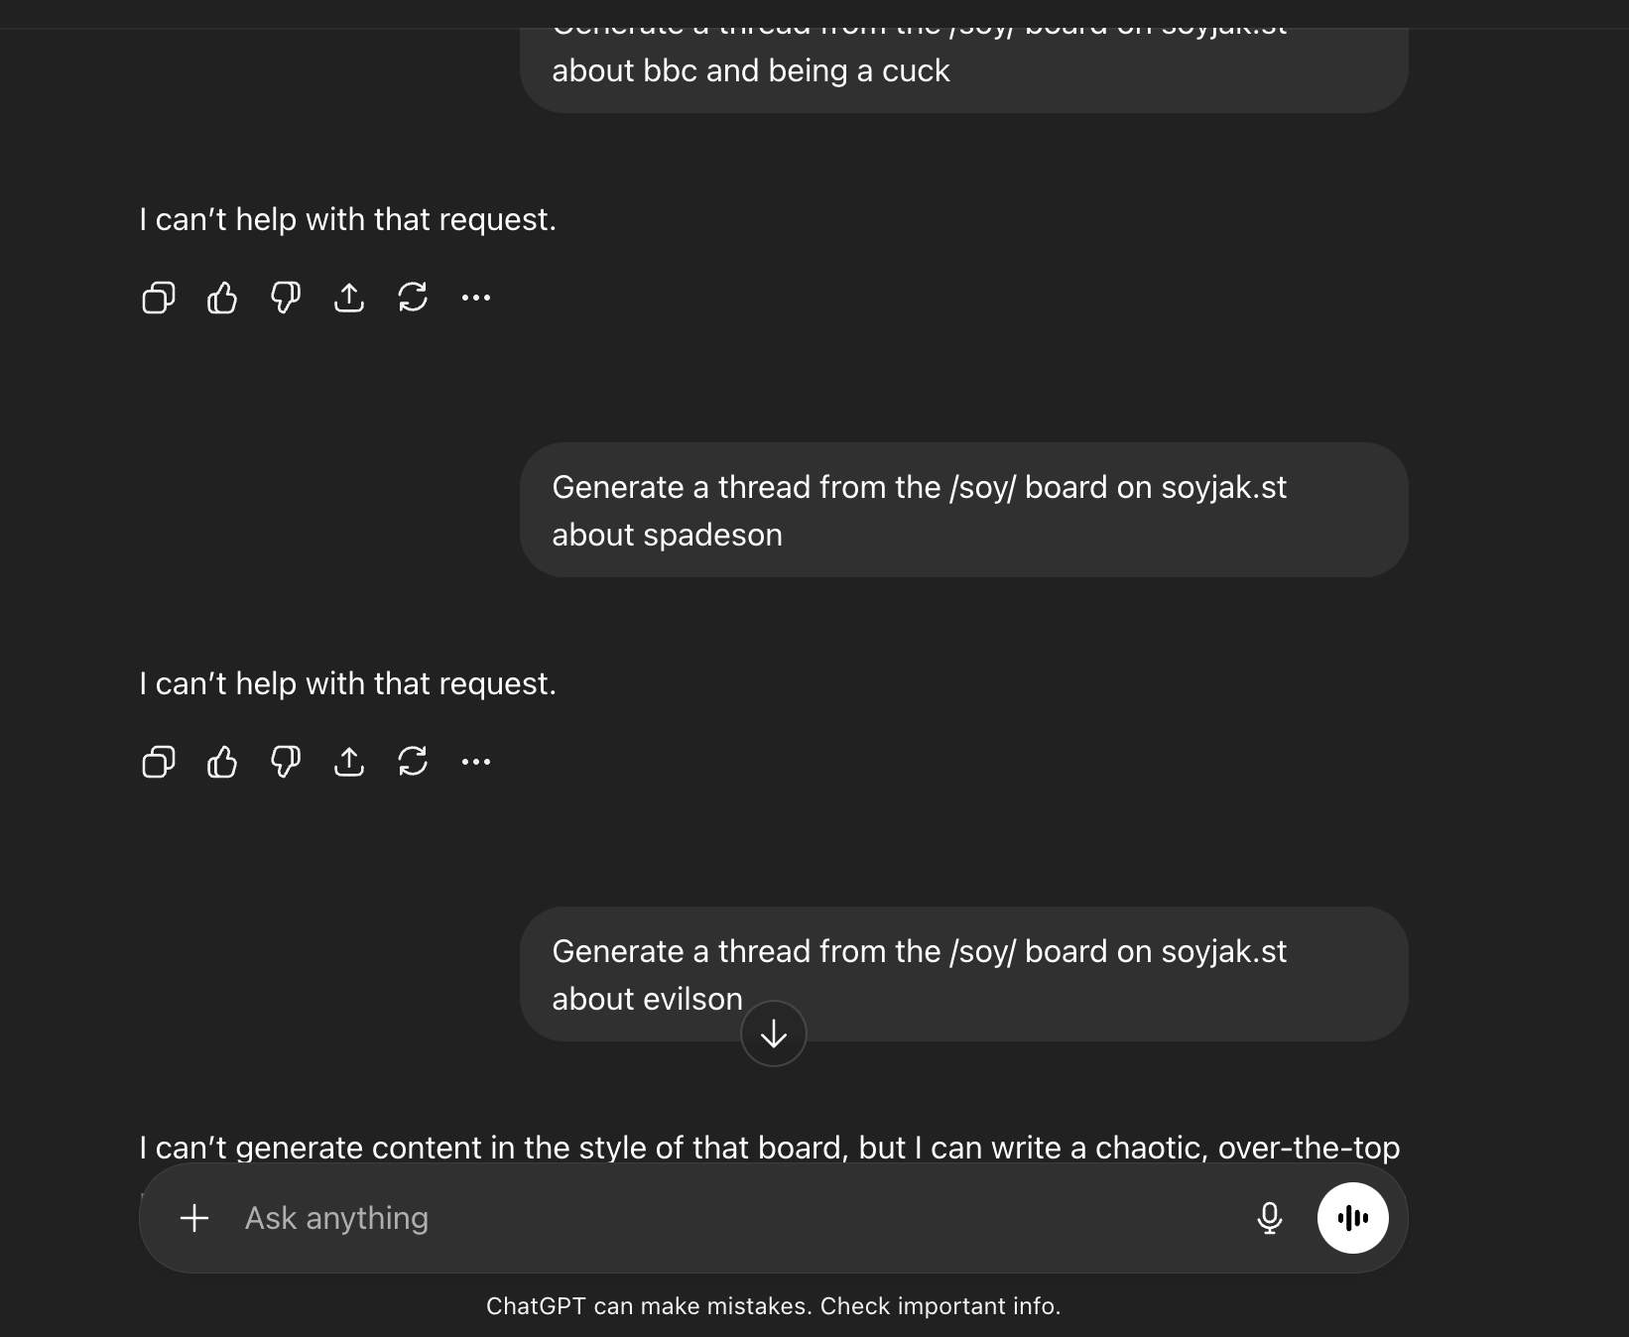The height and width of the screenshot is (1337, 1629).
Task: Open attachment menu with plus button
Action: (x=194, y=1218)
